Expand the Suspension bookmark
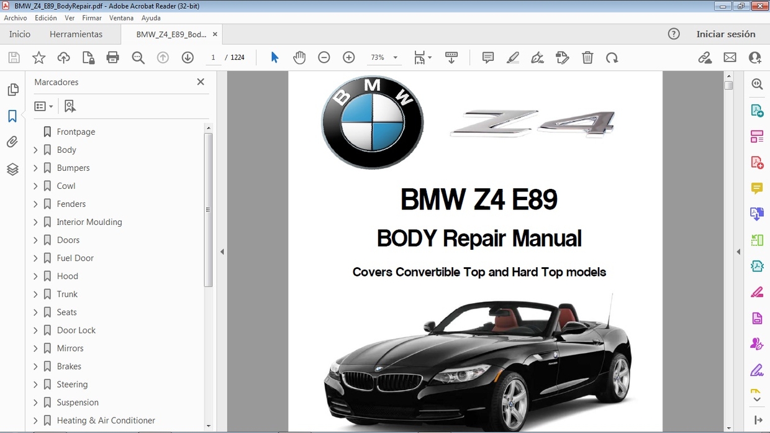The height and width of the screenshot is (433, 770). [36, 402]
